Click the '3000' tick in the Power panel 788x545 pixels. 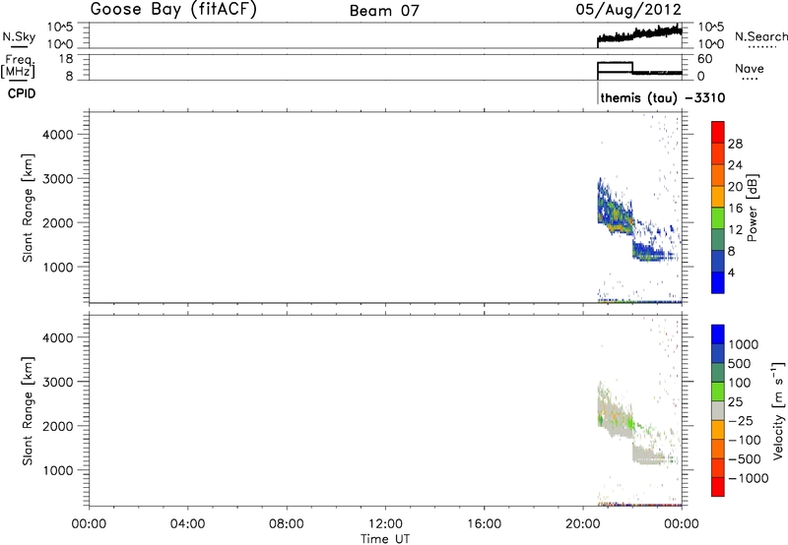(59, 179)
